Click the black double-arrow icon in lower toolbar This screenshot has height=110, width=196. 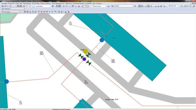(52, 12)
